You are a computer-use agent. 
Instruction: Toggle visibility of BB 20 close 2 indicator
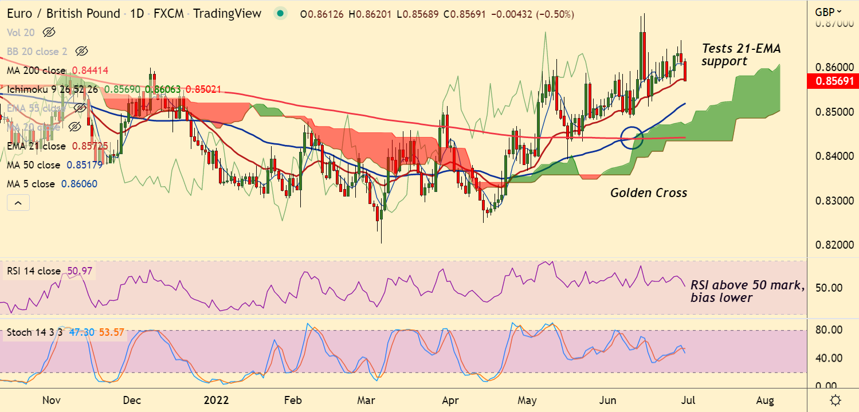[81, 52]
